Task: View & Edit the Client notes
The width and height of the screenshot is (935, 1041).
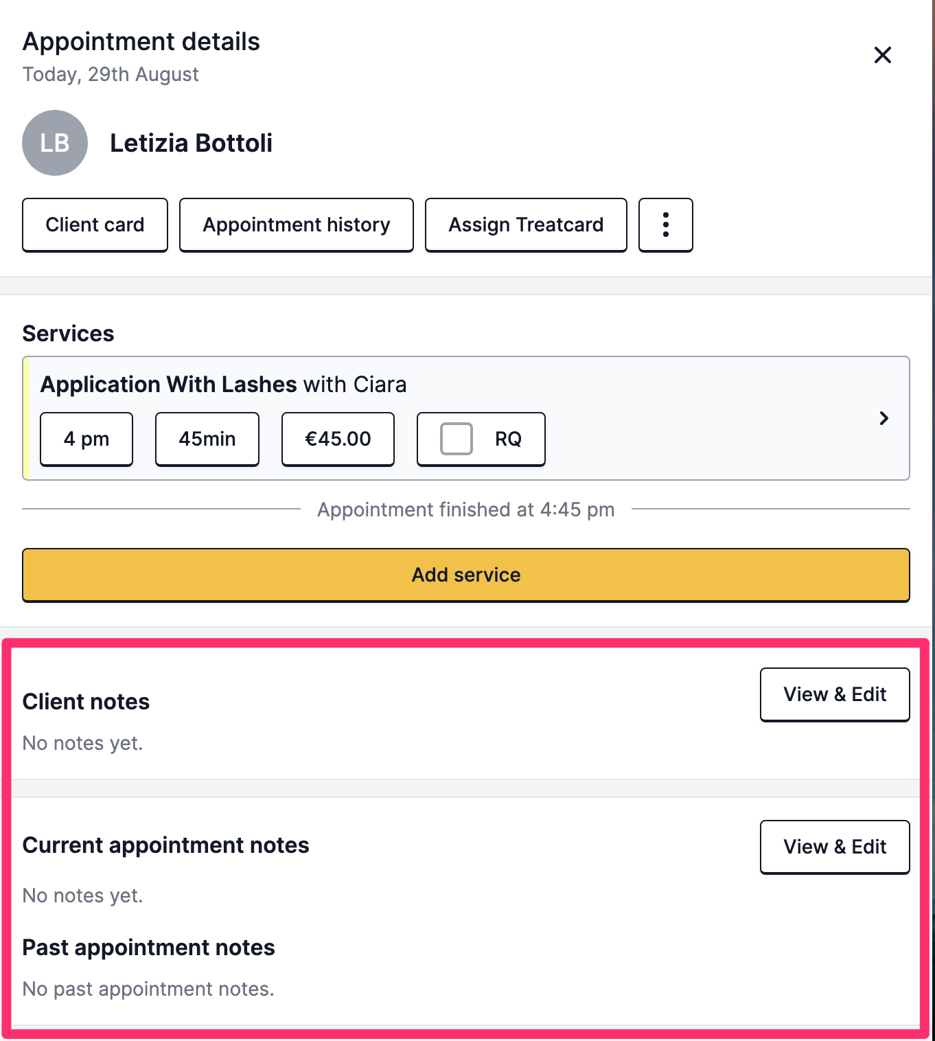Action: (x=835, y=694)
